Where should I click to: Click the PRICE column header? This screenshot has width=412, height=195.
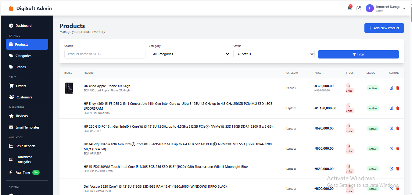pyautogui.click(x=318, y=73)
